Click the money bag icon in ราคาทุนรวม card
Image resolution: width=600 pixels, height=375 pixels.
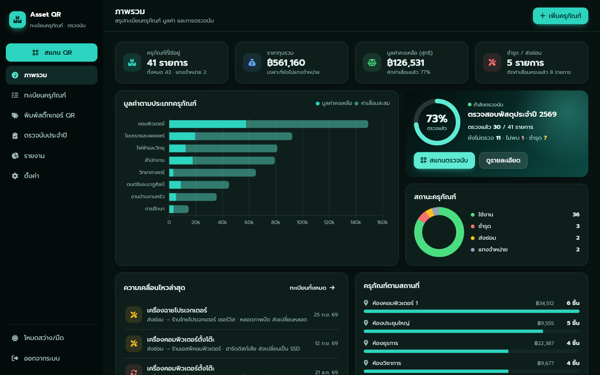tap(252, 62)
